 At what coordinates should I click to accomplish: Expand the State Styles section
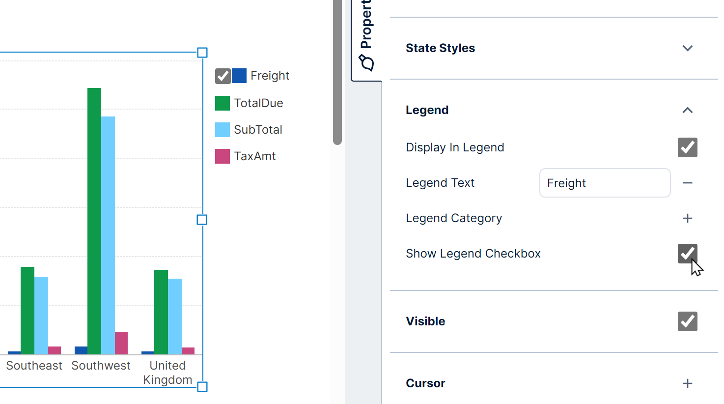(687, 48)
